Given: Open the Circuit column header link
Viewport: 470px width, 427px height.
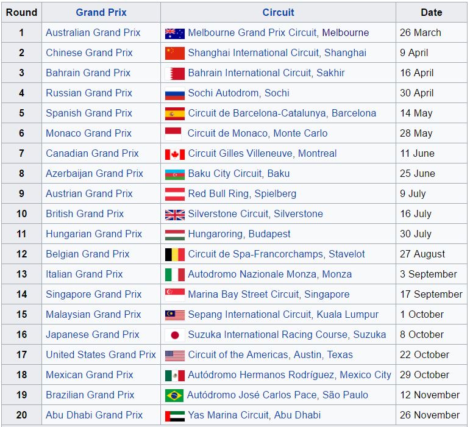Looking at the screenshot, I should point(278,12).
